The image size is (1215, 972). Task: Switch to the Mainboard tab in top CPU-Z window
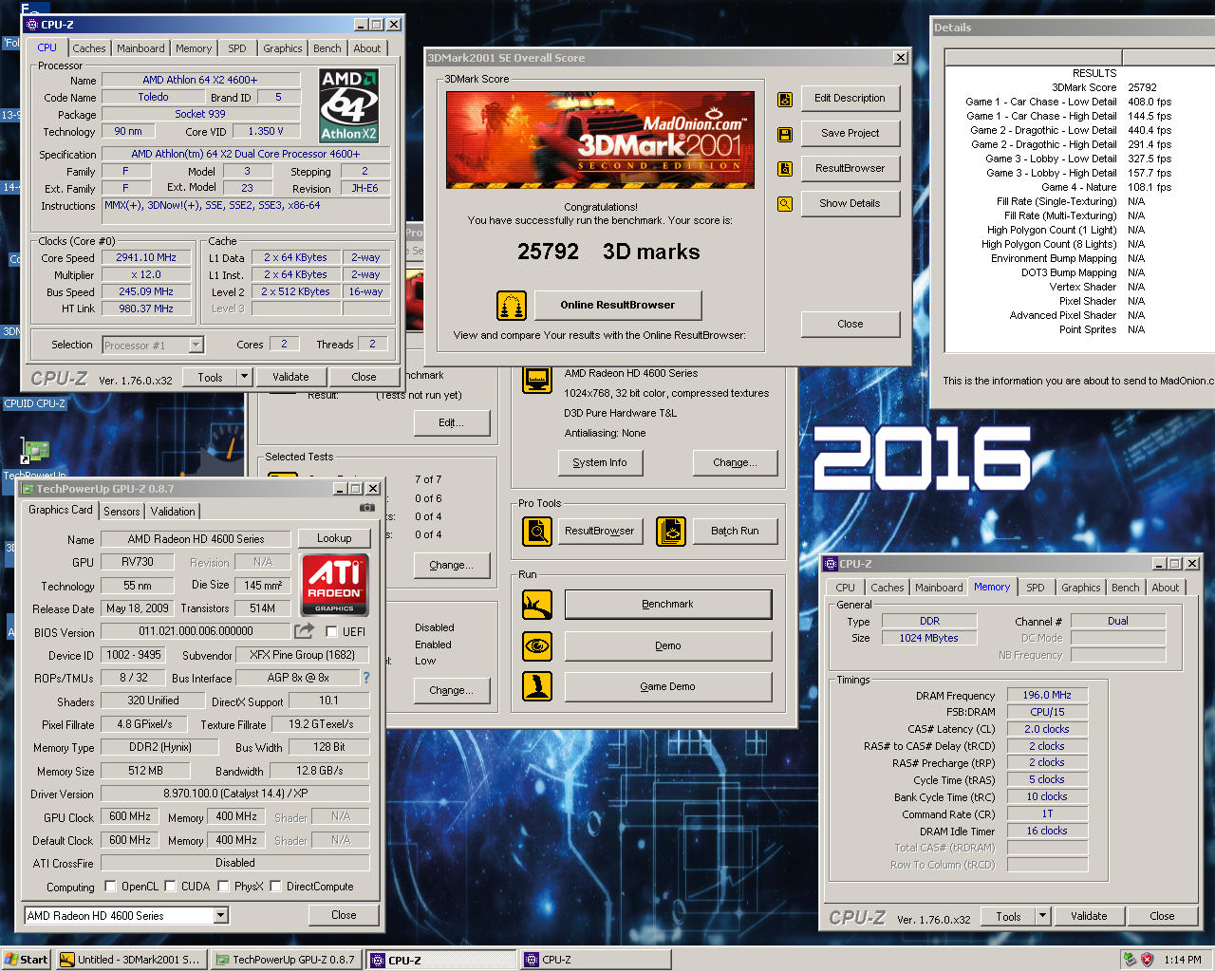[x=140, y=48]
